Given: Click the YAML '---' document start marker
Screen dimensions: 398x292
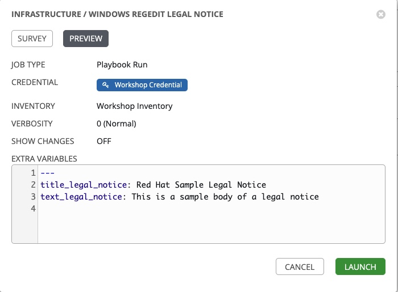Looking at the screenshot, I should [47, 173].
